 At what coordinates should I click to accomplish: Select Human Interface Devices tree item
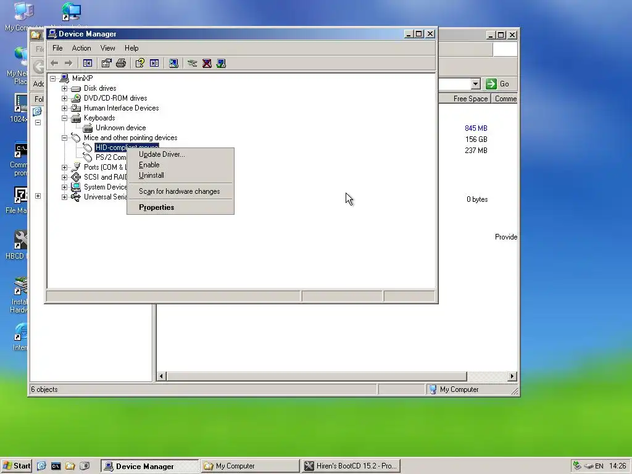click(x=122, y=108)
